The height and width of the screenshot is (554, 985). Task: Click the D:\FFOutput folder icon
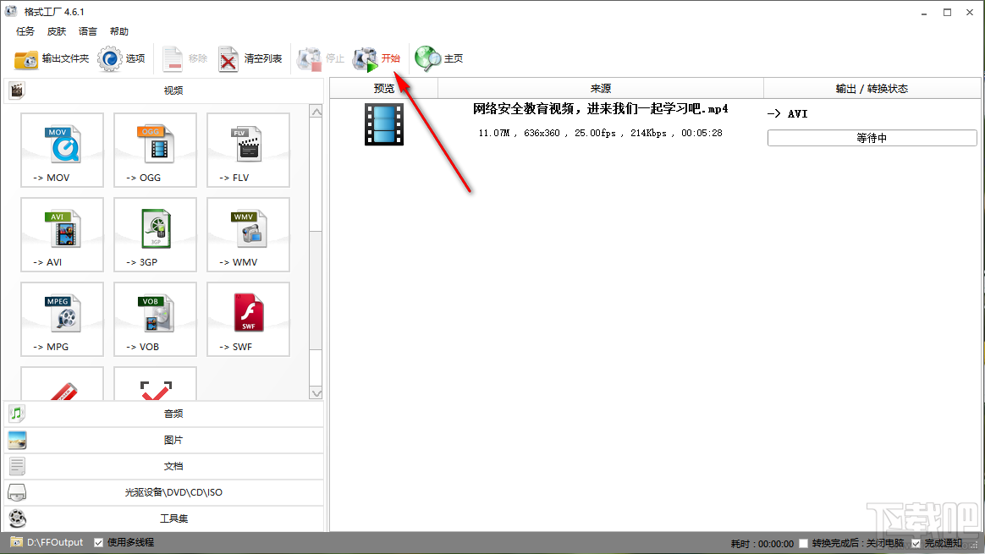click(16, 542)
